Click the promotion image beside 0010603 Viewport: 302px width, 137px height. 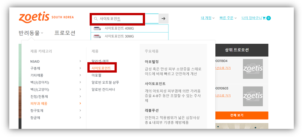point(253,96)
